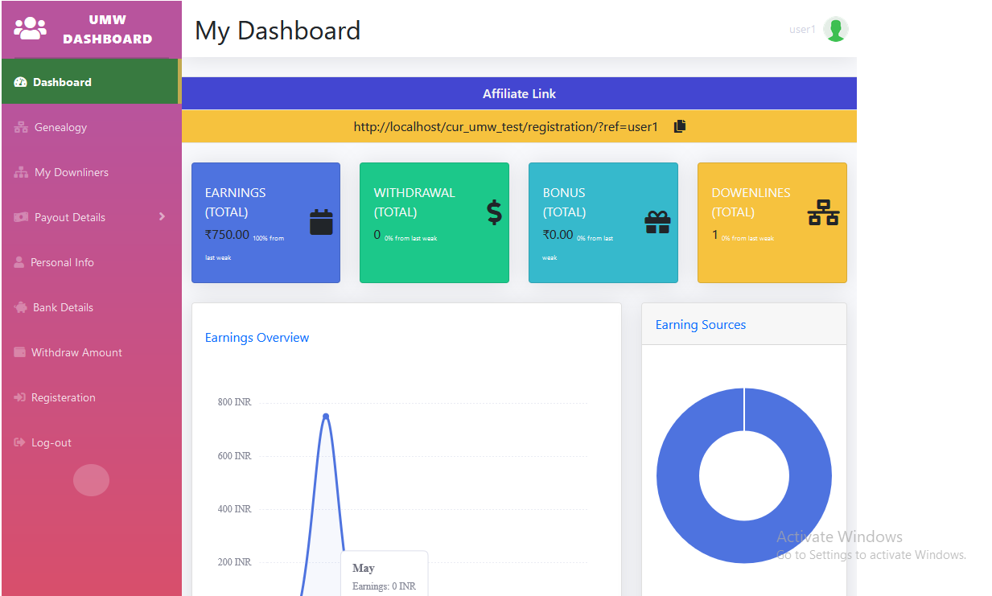Click the network icon on Dowenlines card
This screenshot has height=596, width=992.
[823, 212]
